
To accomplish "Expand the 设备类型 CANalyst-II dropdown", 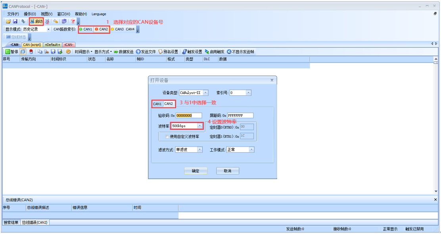I will 205,93.
